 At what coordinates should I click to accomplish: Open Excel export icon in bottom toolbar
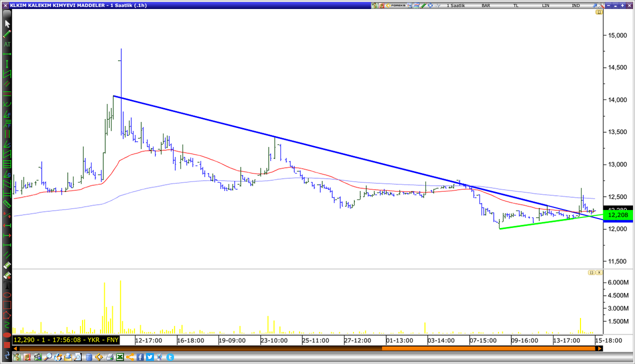click(x=120, y=358)
